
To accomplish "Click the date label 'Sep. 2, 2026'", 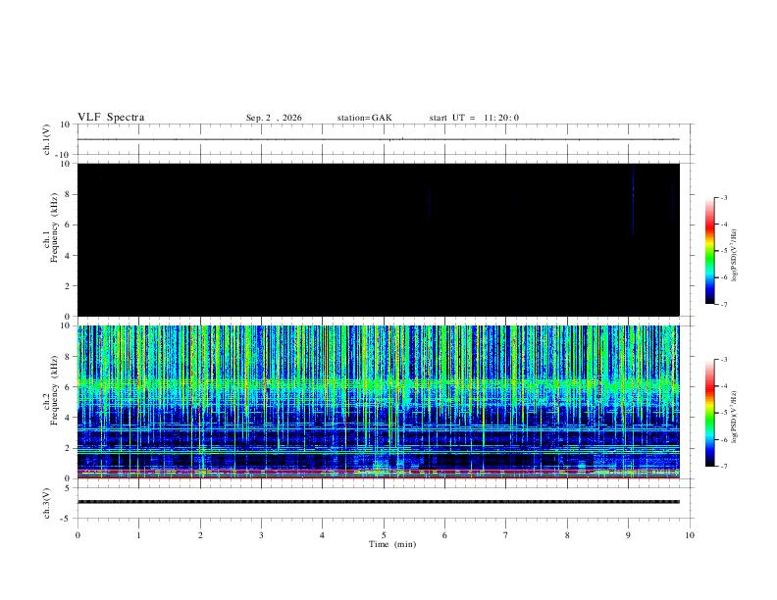I will click(274, 118).
